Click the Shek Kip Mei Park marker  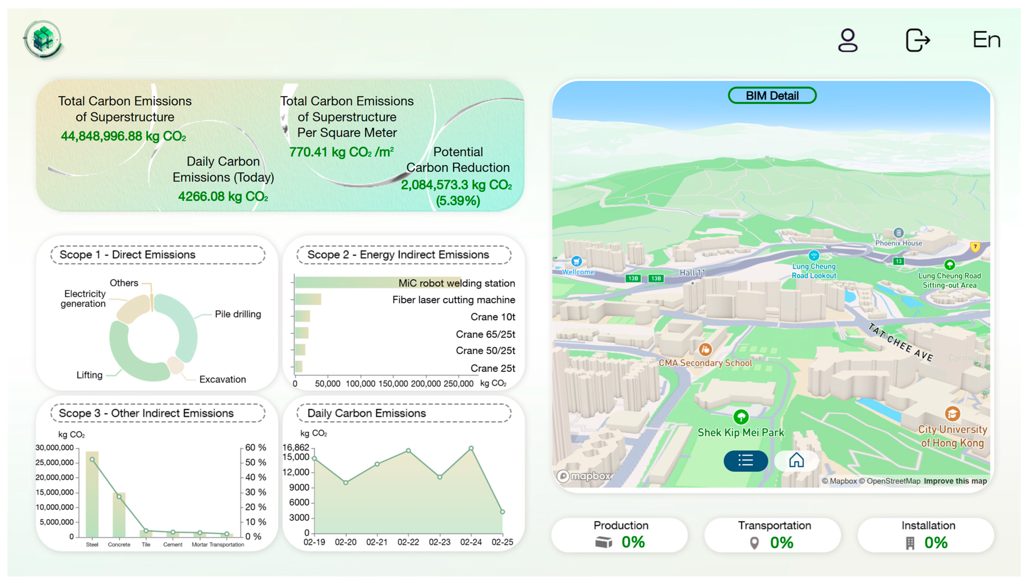click(740, 417)
